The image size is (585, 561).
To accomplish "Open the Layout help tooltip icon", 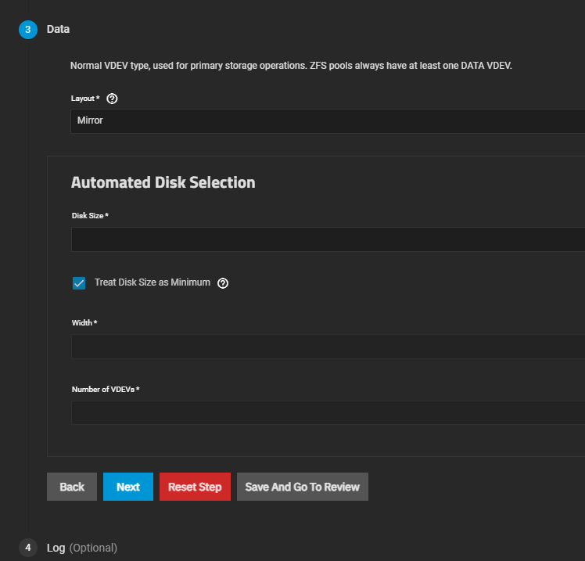I will click(112, 99).
